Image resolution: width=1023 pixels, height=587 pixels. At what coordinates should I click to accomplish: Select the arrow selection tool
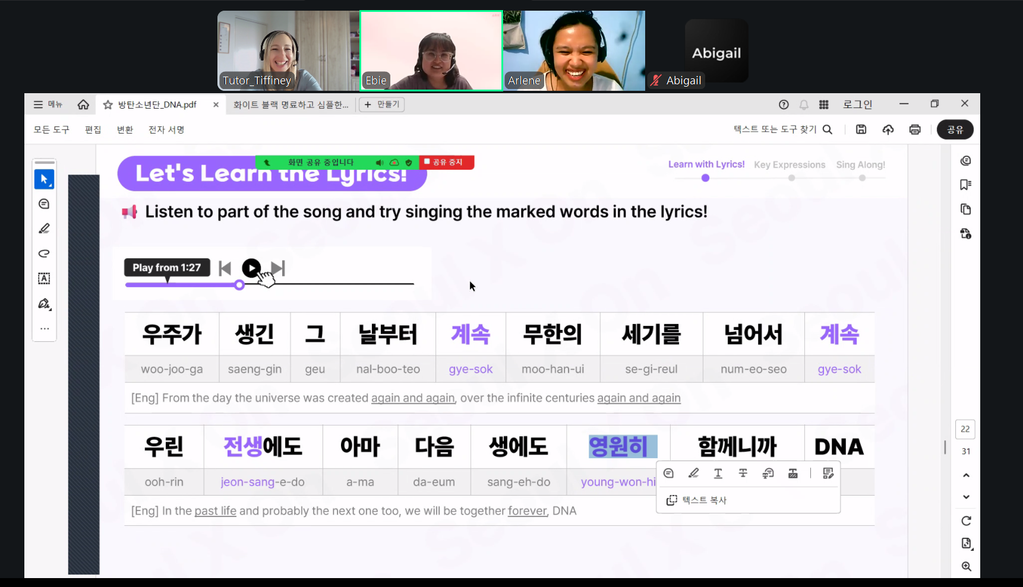[x=44, y=179]
